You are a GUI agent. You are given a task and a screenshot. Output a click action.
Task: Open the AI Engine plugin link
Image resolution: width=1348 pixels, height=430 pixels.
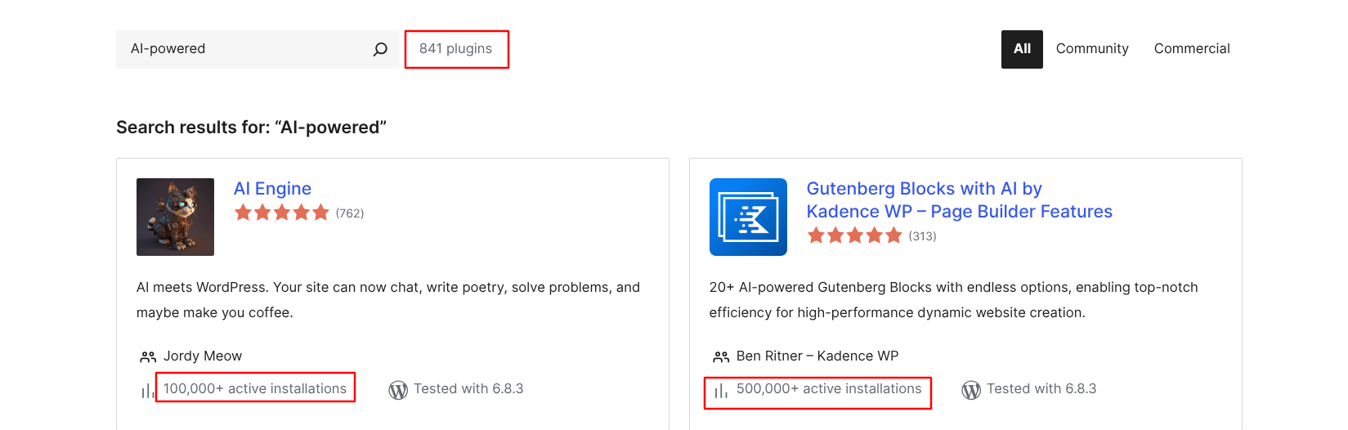pyautogui.click(x=272, y=189)
